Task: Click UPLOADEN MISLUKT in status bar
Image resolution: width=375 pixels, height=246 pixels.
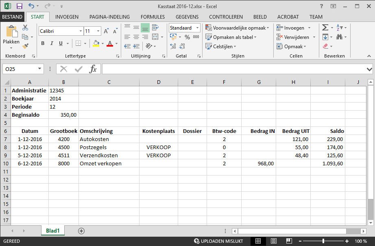Action: [x=219, y=241]
